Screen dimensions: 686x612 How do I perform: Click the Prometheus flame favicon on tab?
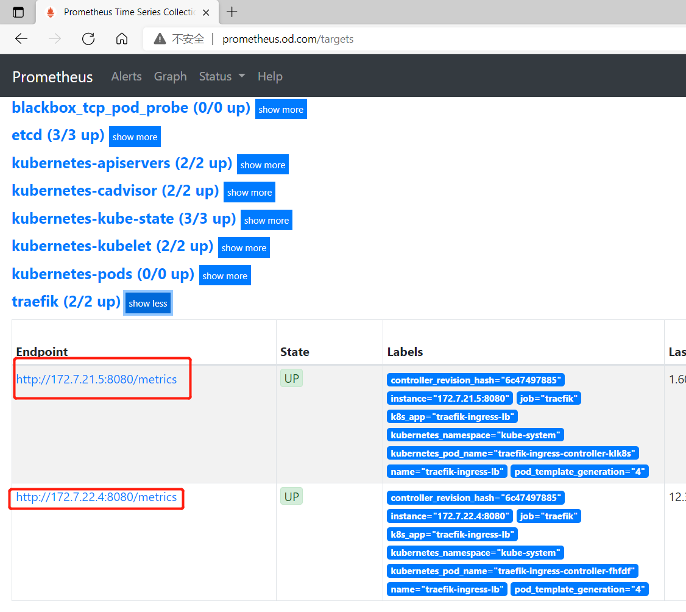coord(51,12)
